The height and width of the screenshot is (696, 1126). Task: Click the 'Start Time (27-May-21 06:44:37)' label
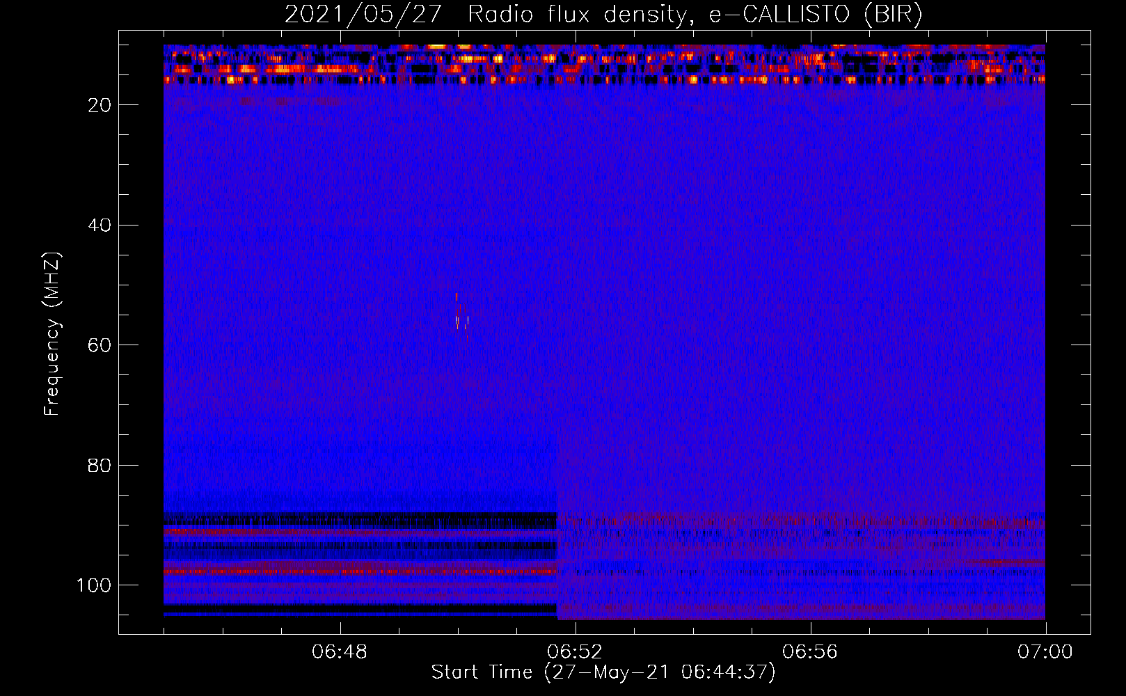[x=603, y=672]
